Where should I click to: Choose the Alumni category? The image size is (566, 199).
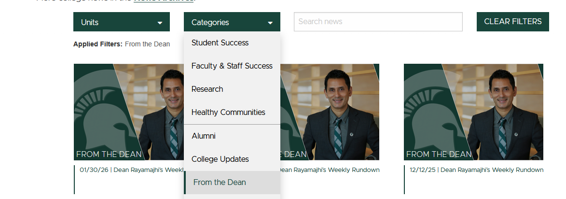point(203,136)
